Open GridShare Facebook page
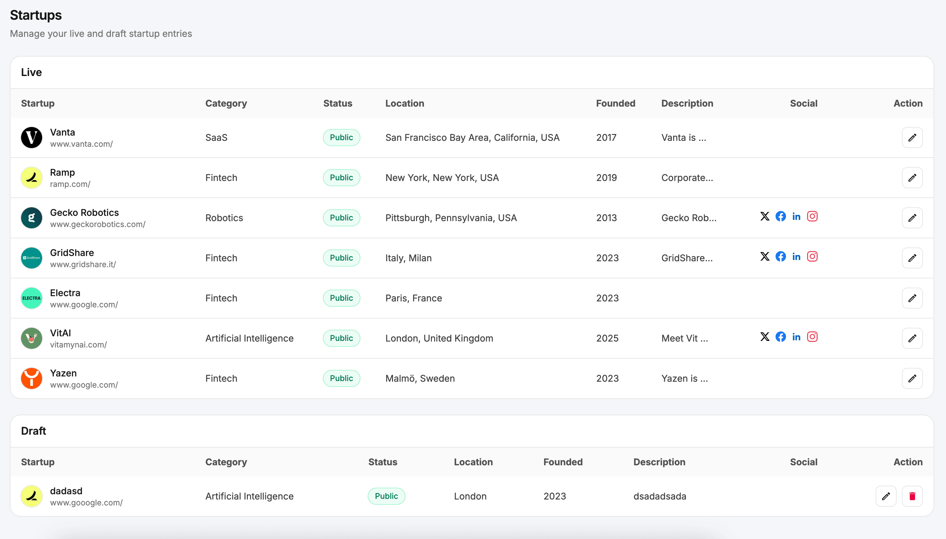Image resolution: width=946 pixels, height=539 pixels. pos(781,256)
